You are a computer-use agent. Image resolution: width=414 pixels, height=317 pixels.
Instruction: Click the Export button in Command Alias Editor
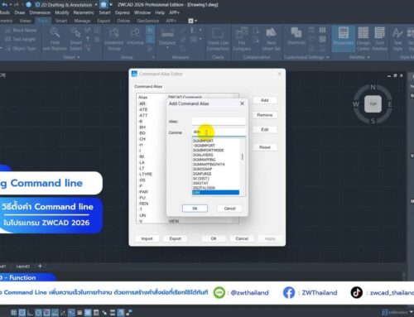pyautogui.click(x=176, y=238)
